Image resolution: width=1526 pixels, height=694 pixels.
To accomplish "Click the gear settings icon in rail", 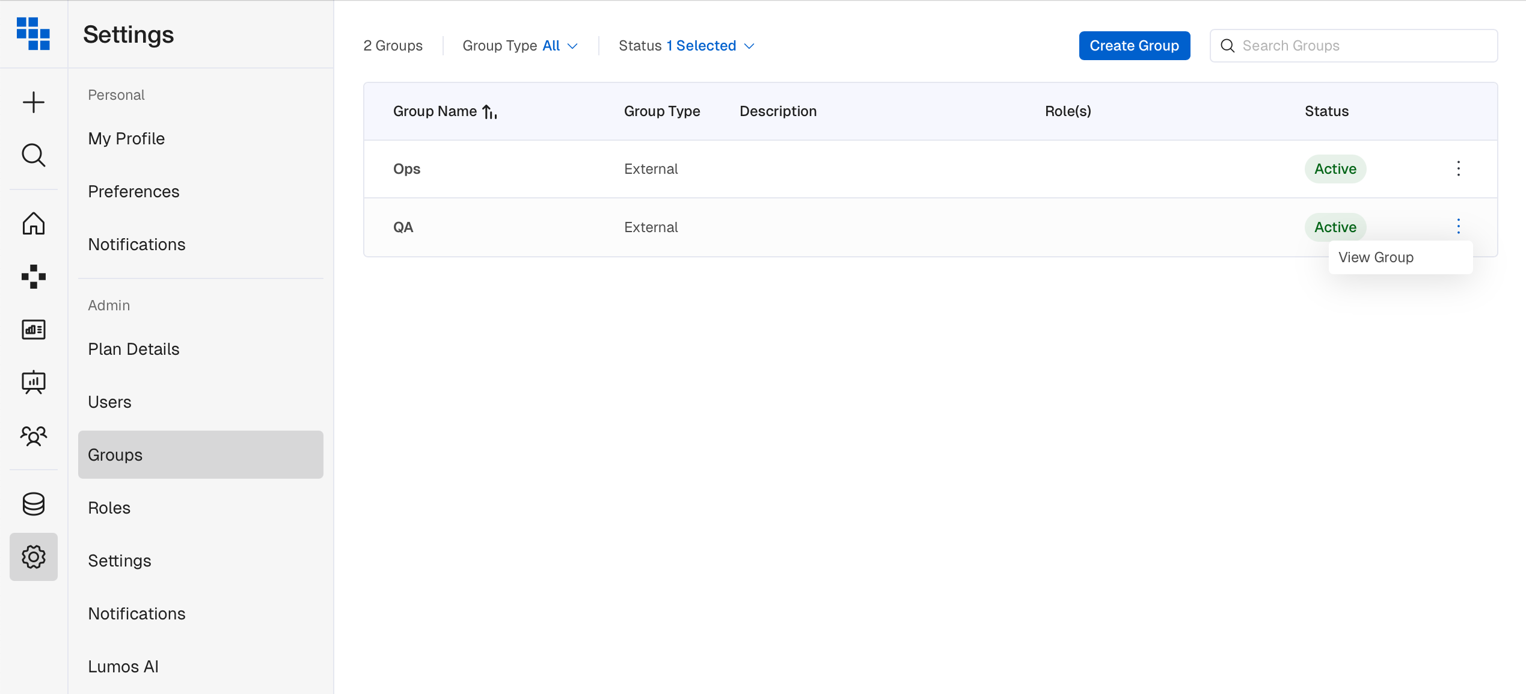I will 34,557.
